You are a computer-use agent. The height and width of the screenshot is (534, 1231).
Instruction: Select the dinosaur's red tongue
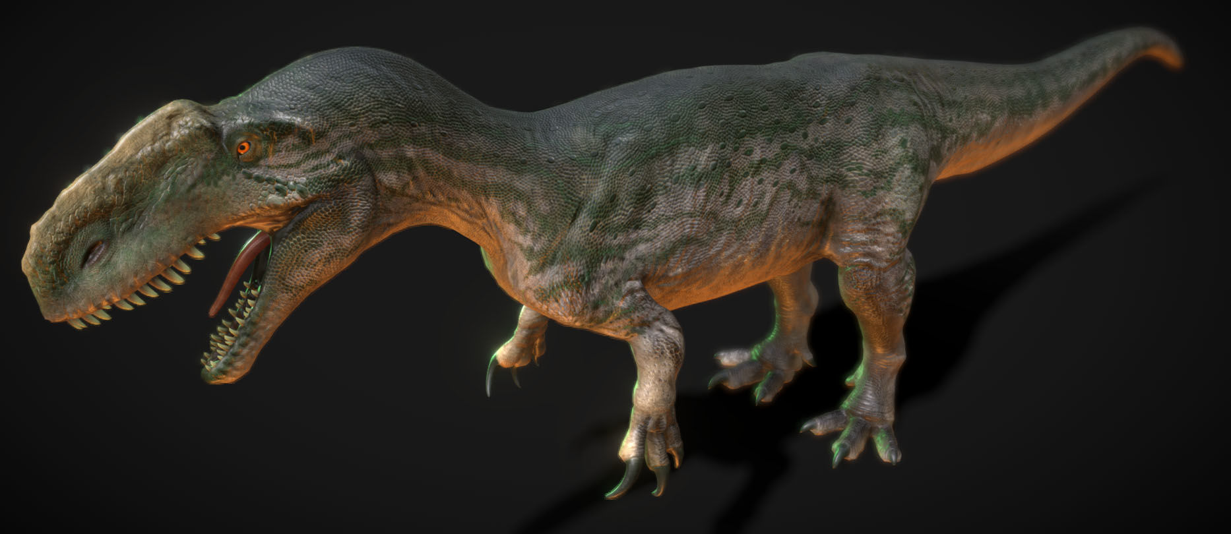pos(239,272)
